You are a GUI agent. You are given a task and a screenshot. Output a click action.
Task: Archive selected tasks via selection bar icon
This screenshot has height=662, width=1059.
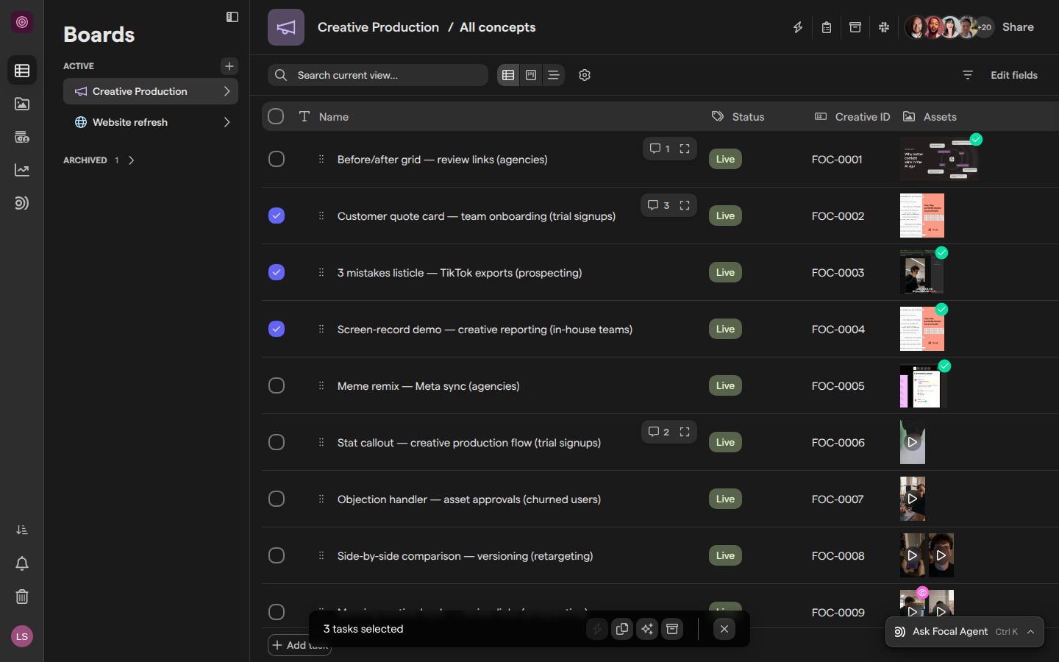pos(672,629)
